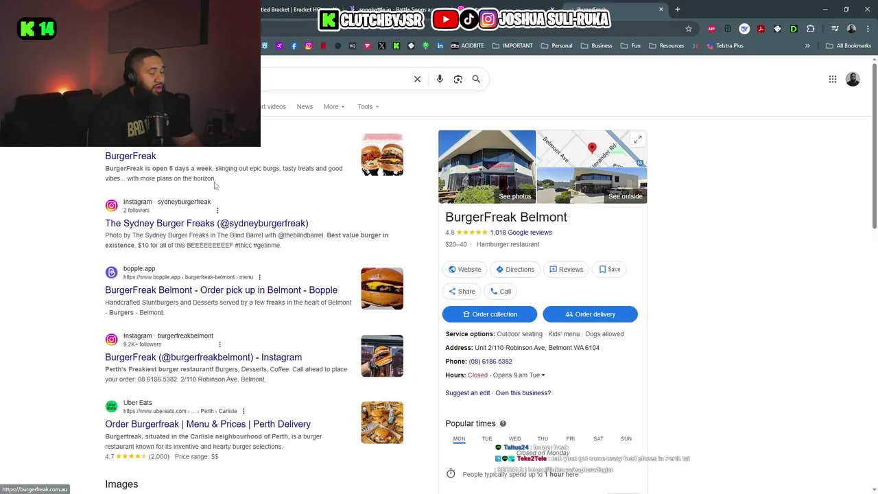Viewport: 878px width, 494px height.
Task: Bookmark this page with the star icon
Action: tap(689, 29)
